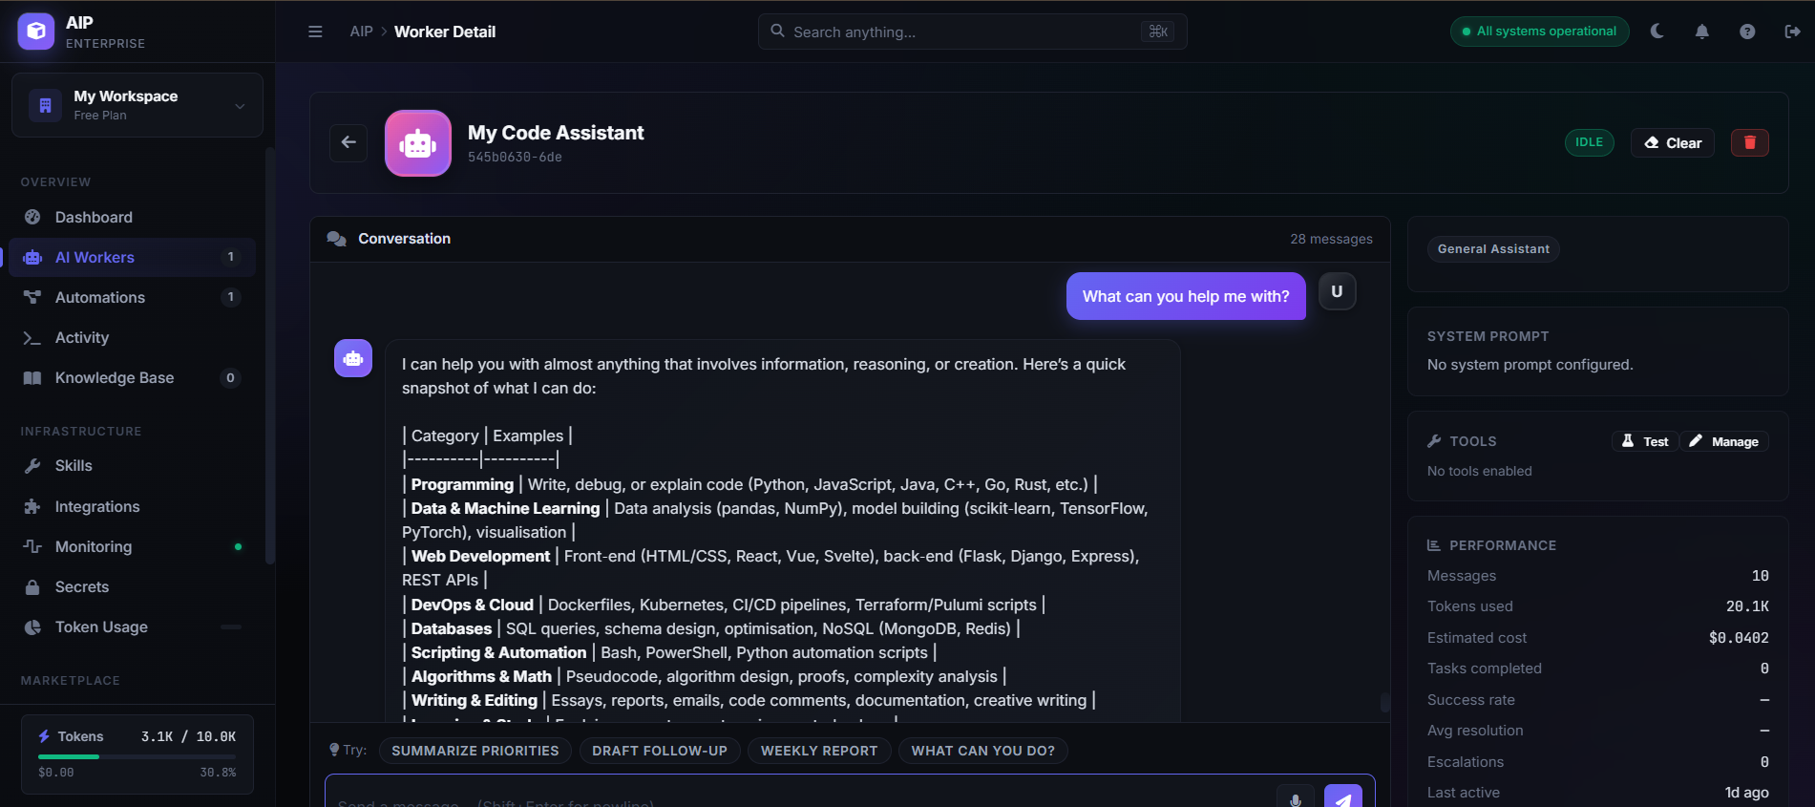Click the Worker Detail breadcrumb title
1815x807 pixels.
[445, 32]
